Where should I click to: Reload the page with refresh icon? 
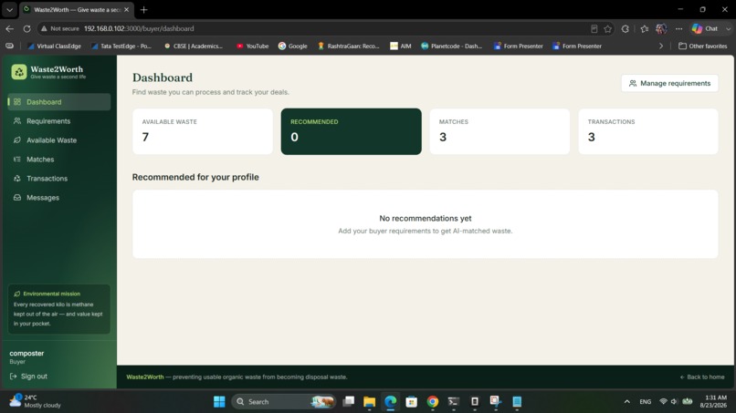point(26,28)
